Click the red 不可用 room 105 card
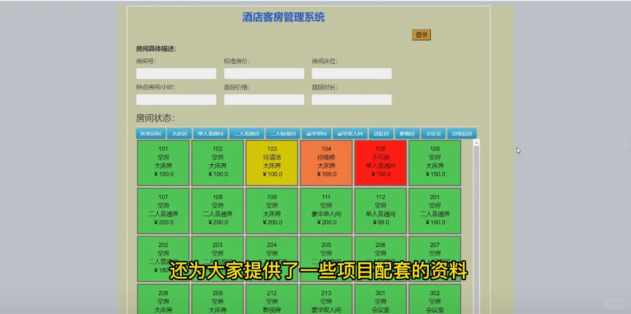The width and height of the screenshot is (631, 314). 380,162
